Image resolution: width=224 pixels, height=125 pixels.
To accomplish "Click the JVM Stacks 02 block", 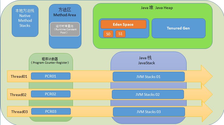I will [148, 94].
